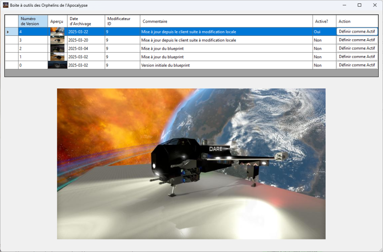Click the large spaceship preview image
The height and width of the screenshot is (252, 383).
[191, 164]
